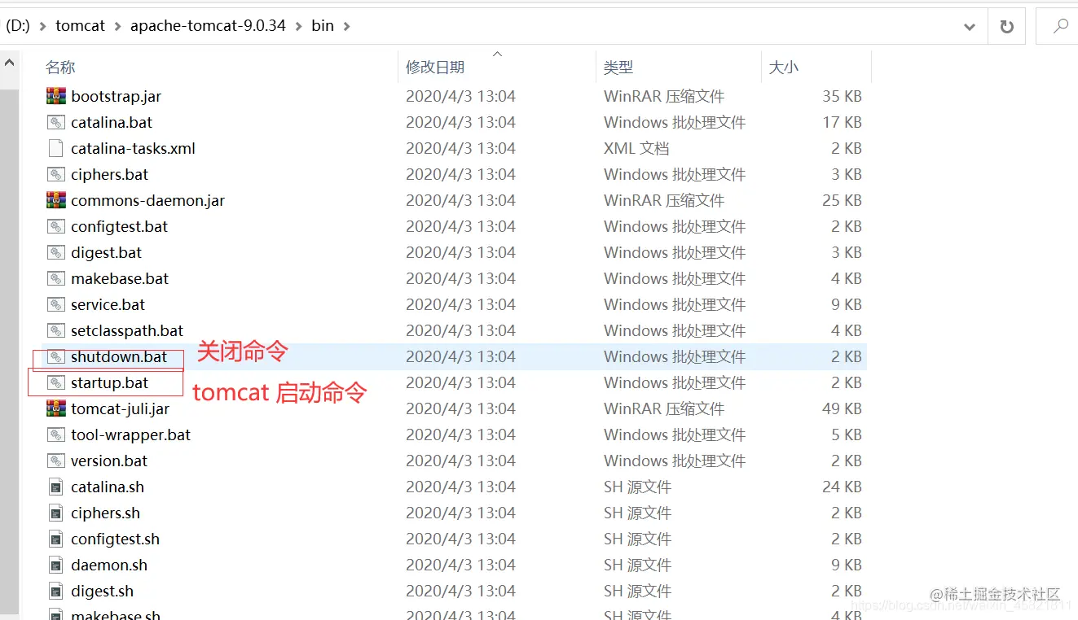The height and width of the screenshot is (620, 1078).
Task: Expand the breadcrumb chevron after bin
Action: pyautogui.click(x=346, y=25)
